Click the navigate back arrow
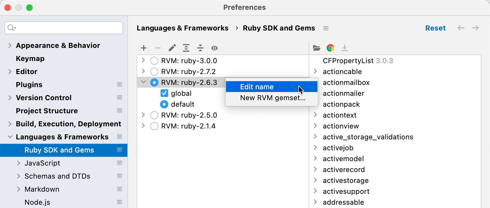The height and width of the screenshot is (208, 490). (461, 28)
